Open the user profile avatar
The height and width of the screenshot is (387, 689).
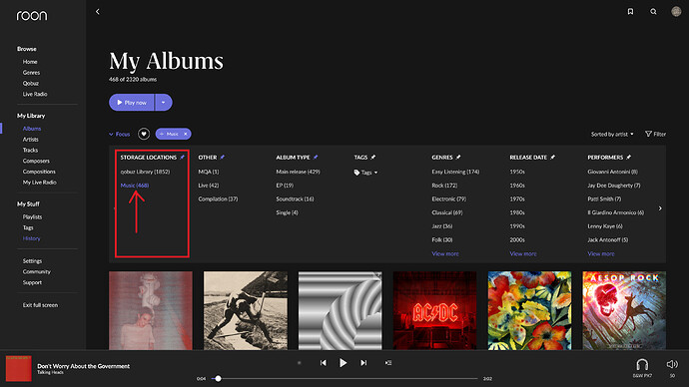click(676, 11)
